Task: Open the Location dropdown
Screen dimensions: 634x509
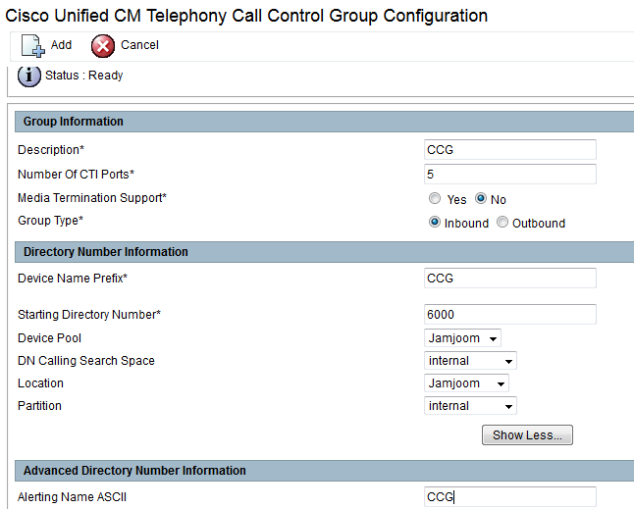Action: [x=467, y=383]
